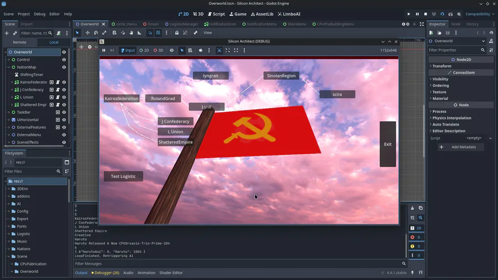Focus the Filter Files search field

(x=33, y=172)
